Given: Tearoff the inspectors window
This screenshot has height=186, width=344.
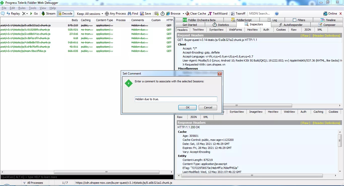Looking at the screenshot, I should [238, 14].
